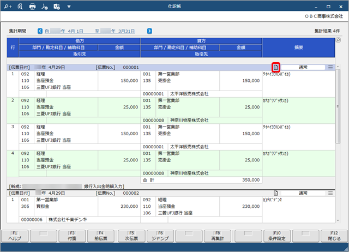Click row 1 debit amount 150,000
The height and width of the screenshot is (252, 349).
click(x=129, y=81)
